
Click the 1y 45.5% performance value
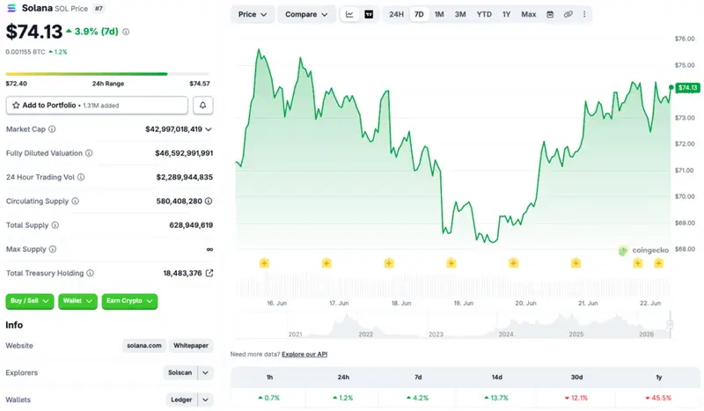[x=658, y=398]
